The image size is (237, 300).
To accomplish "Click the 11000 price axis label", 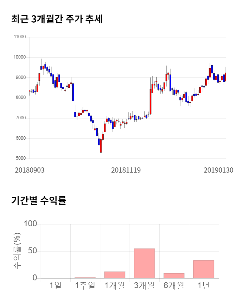I will 19,37.
